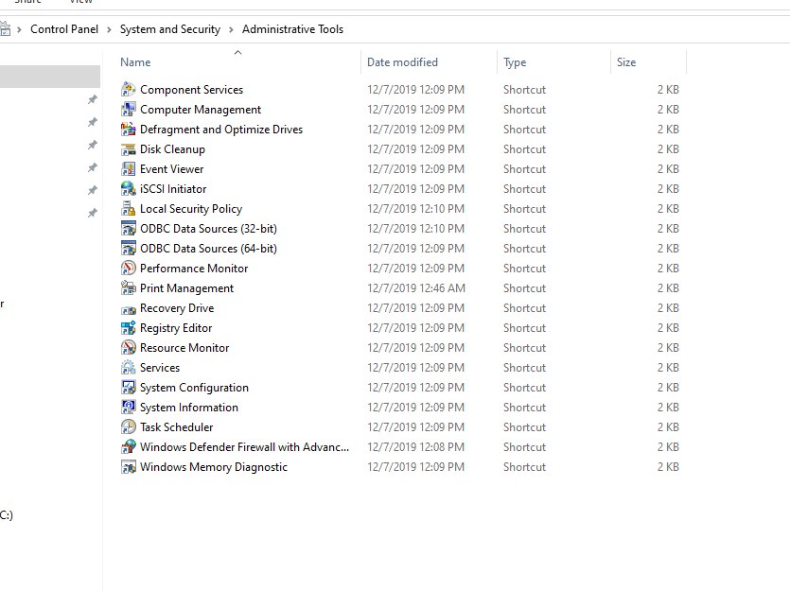Viewport: 790px width, 591px height.
Task: Select Performance Monitor name text
Action: pos(194,269)
